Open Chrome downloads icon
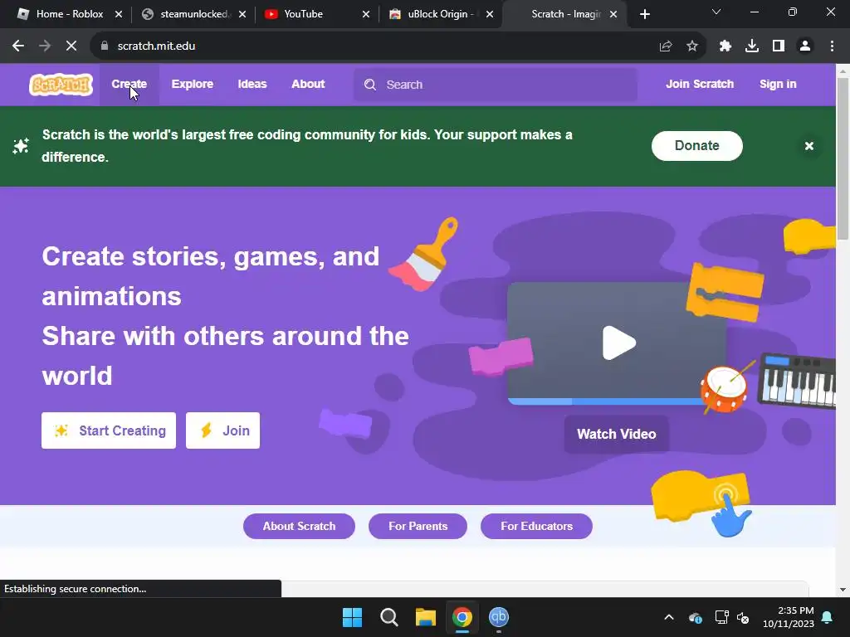This screenshot has height=637, width=850. [x=752, y=46]
